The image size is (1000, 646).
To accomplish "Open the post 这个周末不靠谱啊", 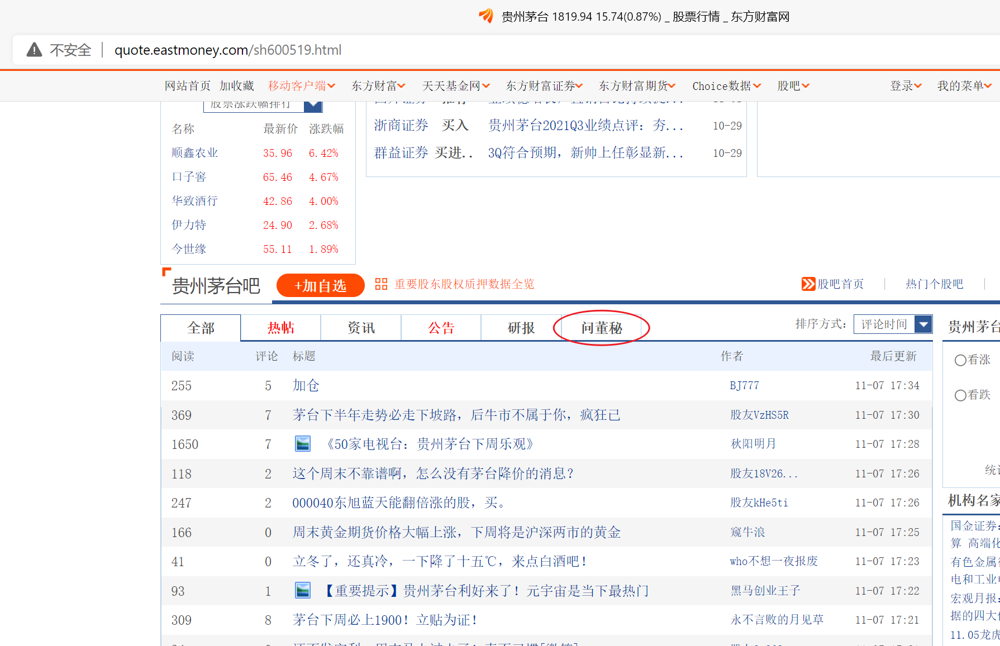I will 433,473.
